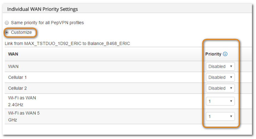The height and width of the screenshot is (139, 256).
Task: Expand the Cellular 1 priority dropdown
Action: [x=220, y=77]
